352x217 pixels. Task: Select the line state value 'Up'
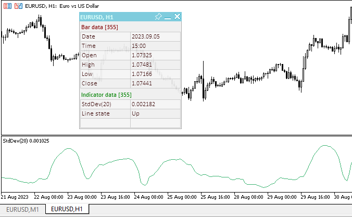click(x=155, y=114)
